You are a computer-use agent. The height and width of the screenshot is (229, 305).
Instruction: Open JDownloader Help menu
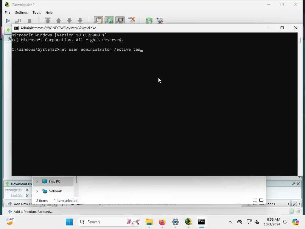[x=49, y=13]
